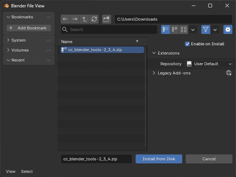The height and width of the screenshot is (177, 236).
Task: Click the Volumes panel drag grip
Action: pos(49,50)
